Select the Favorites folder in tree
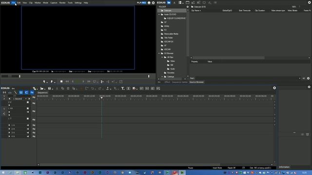The height and width of the screenshot is (175, 312). [x=171, y=73]
